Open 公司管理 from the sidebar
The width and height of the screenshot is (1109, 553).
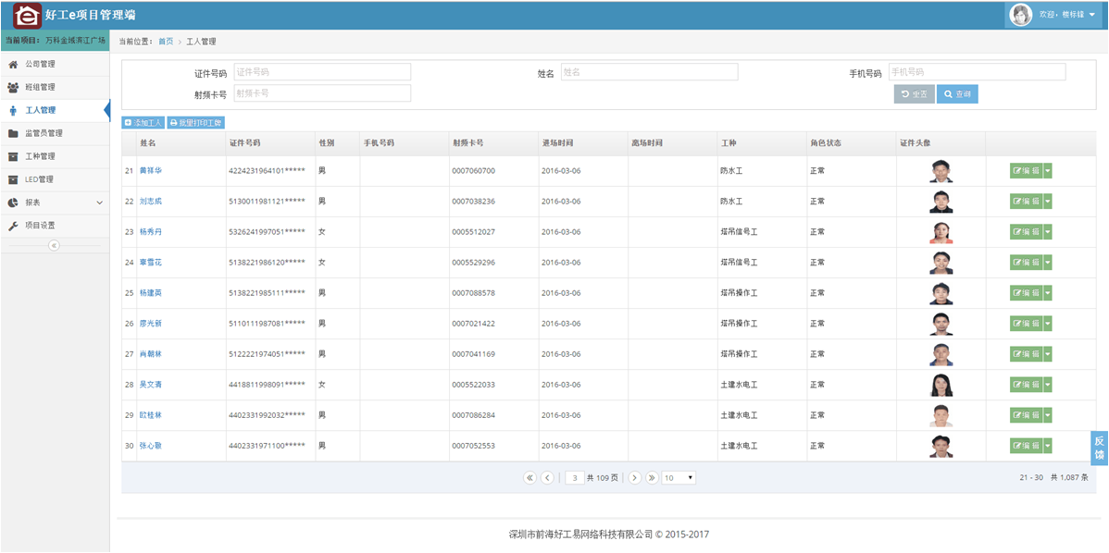point(40,64)
